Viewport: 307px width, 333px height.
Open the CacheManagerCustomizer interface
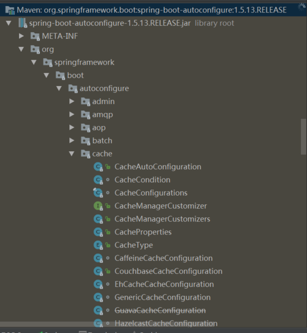click(x=161, y=206)
